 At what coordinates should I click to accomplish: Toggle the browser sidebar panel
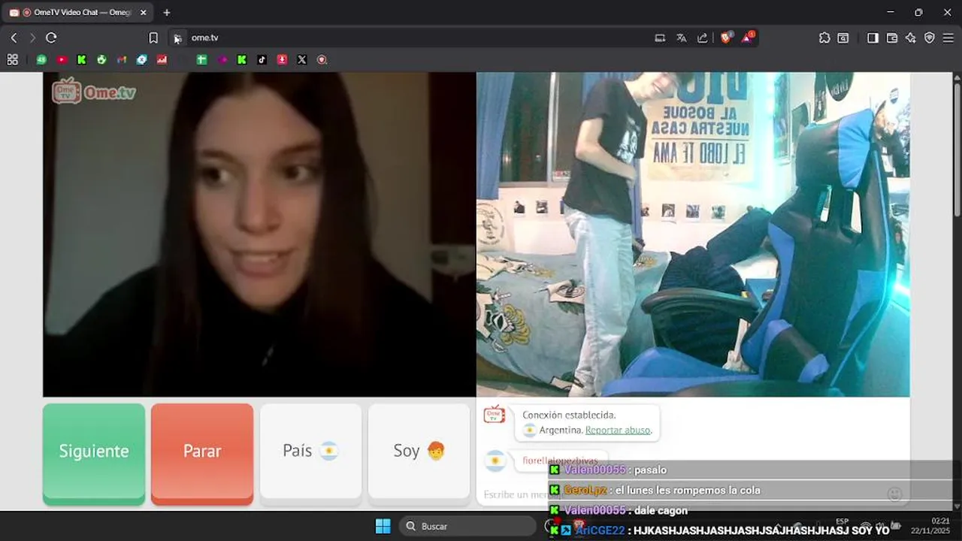873,38
